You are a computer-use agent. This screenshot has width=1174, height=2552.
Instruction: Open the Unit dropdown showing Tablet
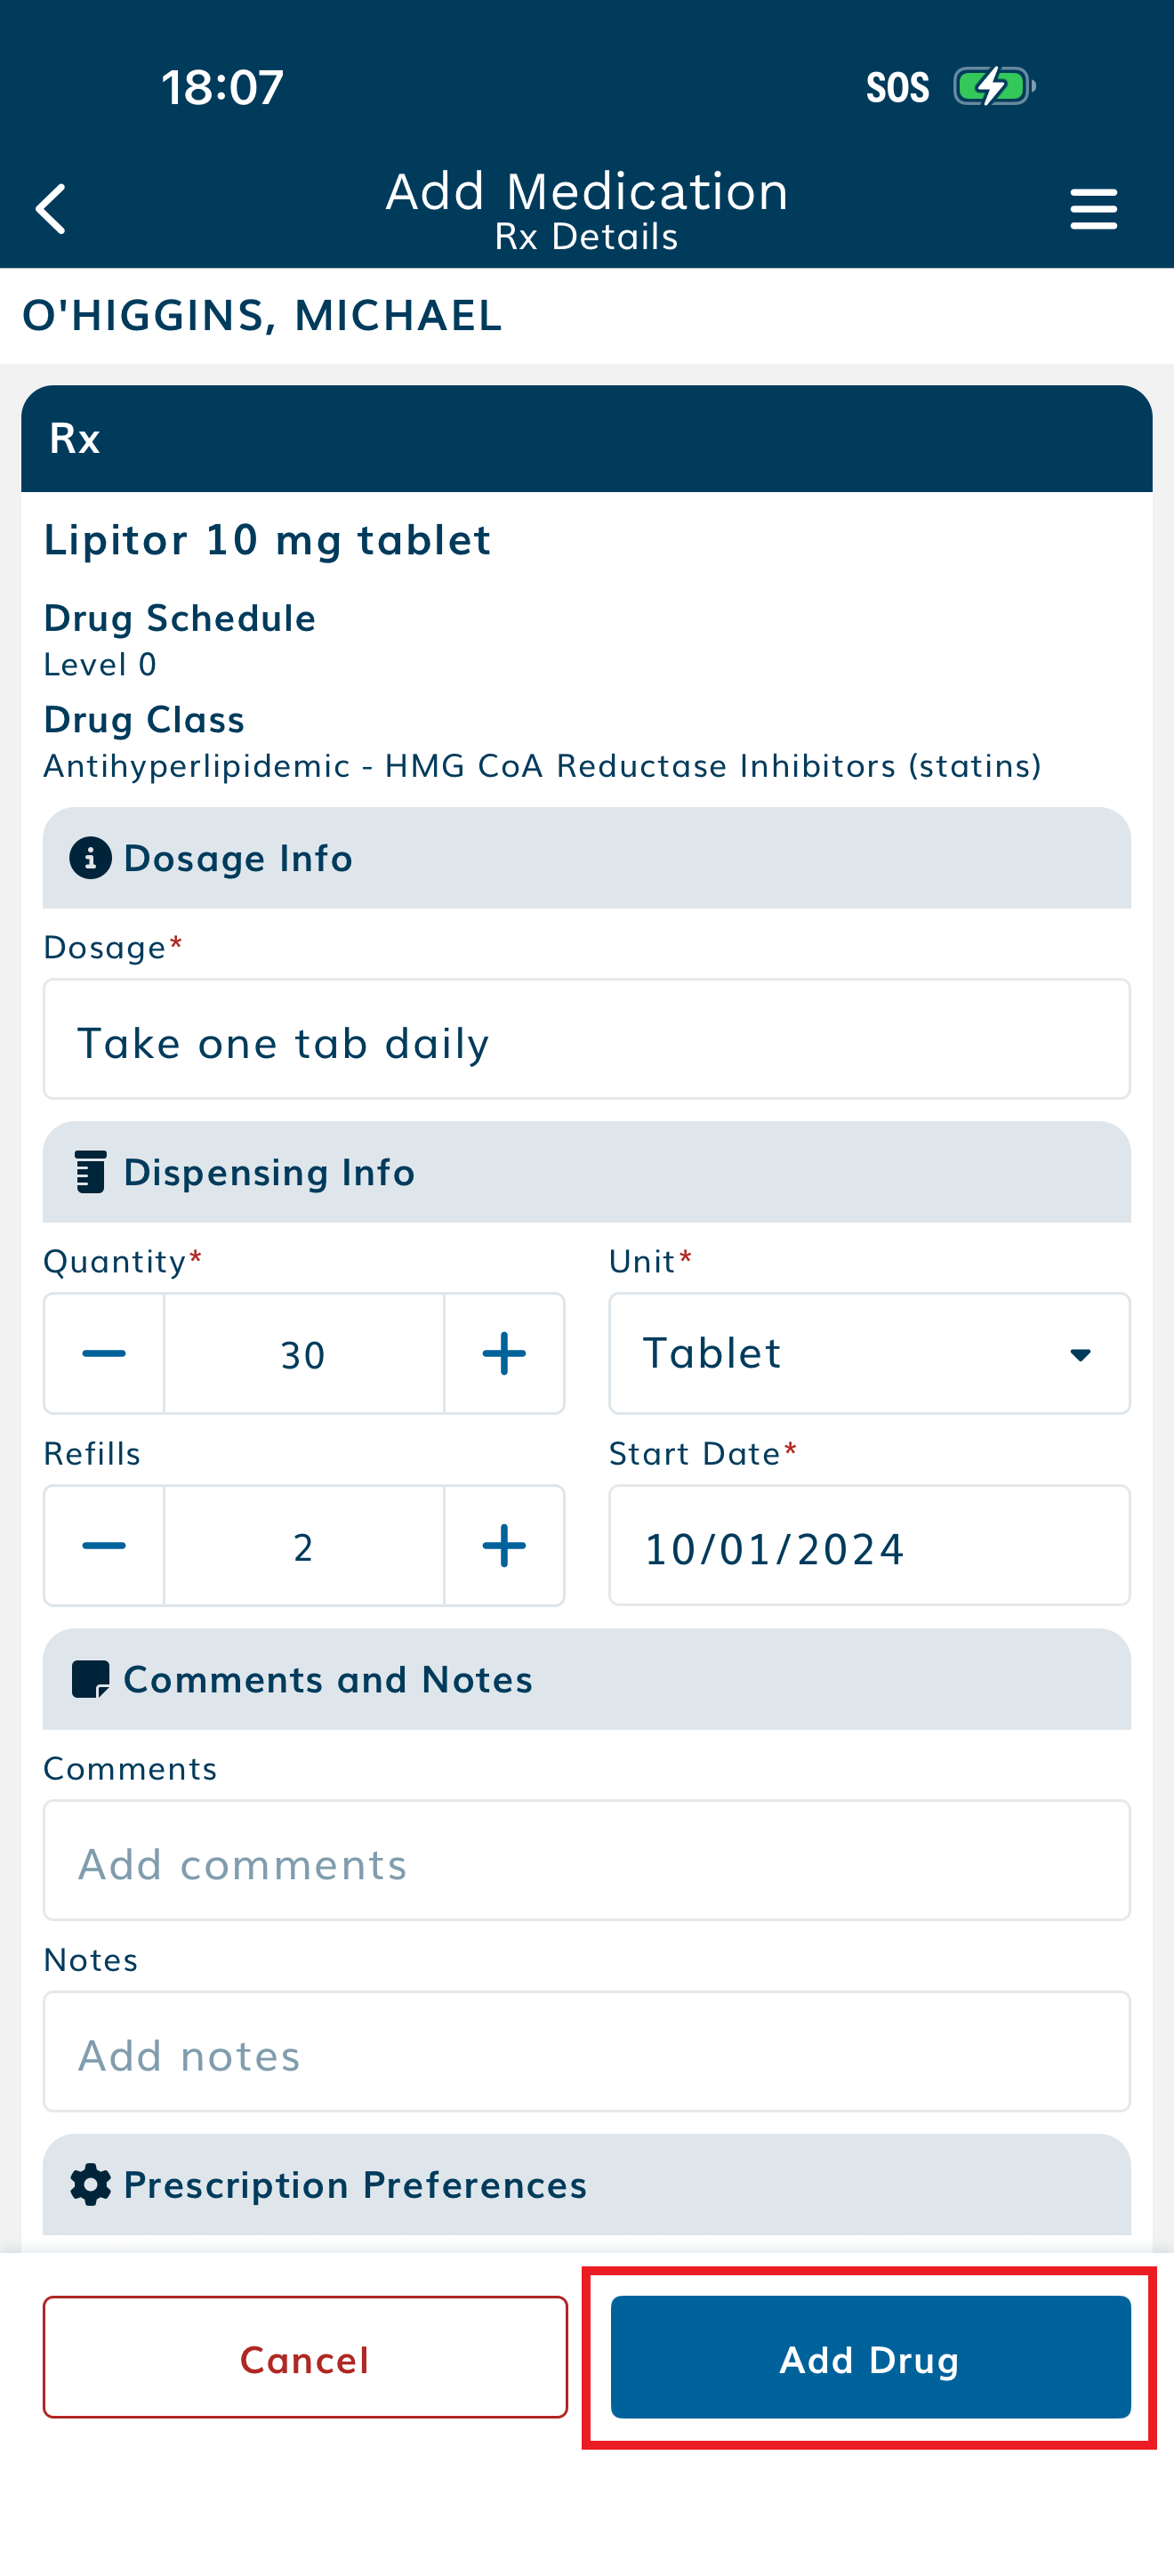[x=869, y=1353]
